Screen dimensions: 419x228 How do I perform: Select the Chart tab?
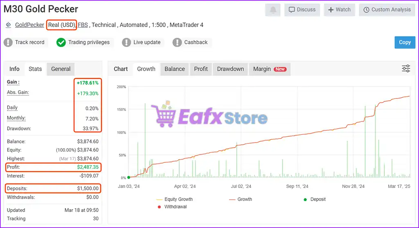121,69
